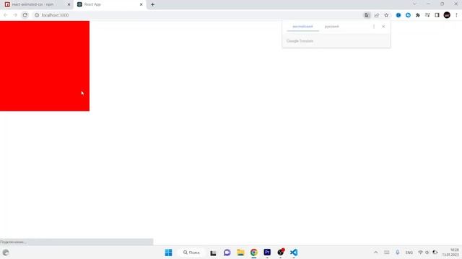Go forward to next page

15,15
